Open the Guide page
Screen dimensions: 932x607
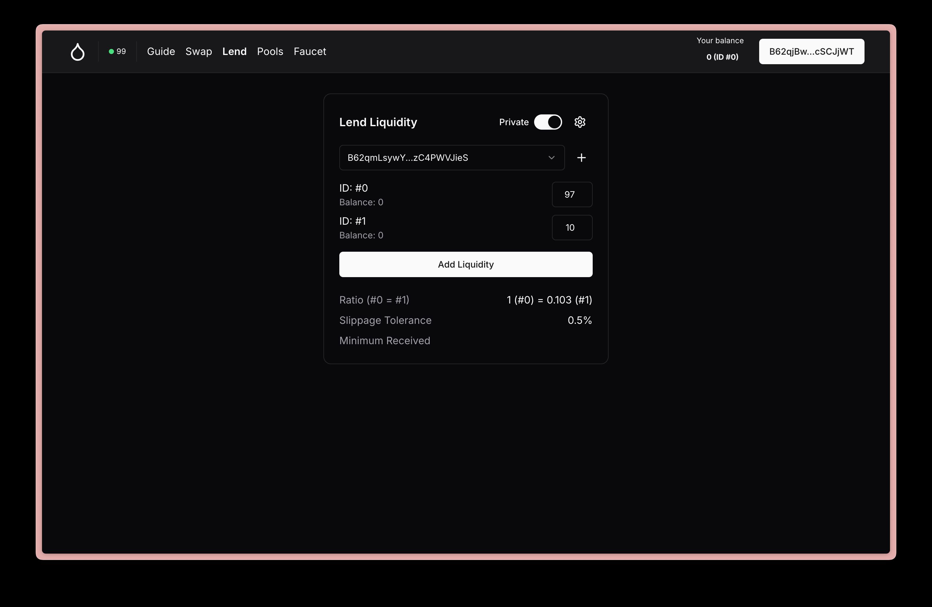pos(161,51)
